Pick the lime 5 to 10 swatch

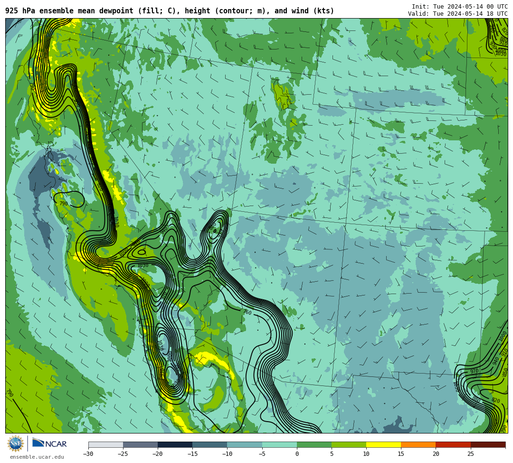[349, 444]
